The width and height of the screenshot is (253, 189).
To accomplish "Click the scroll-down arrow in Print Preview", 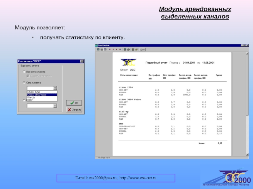I will 247,154.
